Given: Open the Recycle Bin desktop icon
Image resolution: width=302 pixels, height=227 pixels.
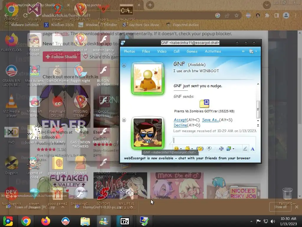Looking at the screenshot, I should click(287, 197).
